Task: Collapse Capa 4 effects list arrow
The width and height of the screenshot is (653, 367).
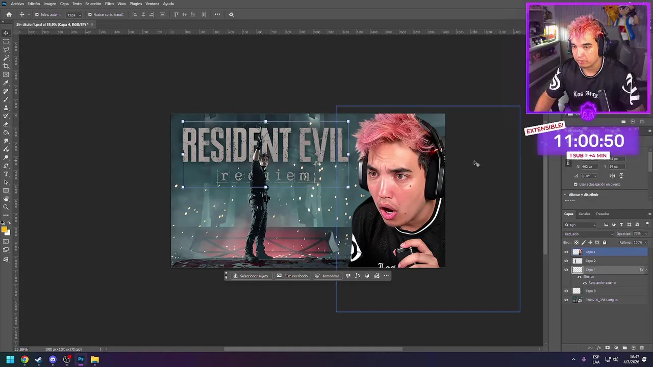Action: point(646,270)
